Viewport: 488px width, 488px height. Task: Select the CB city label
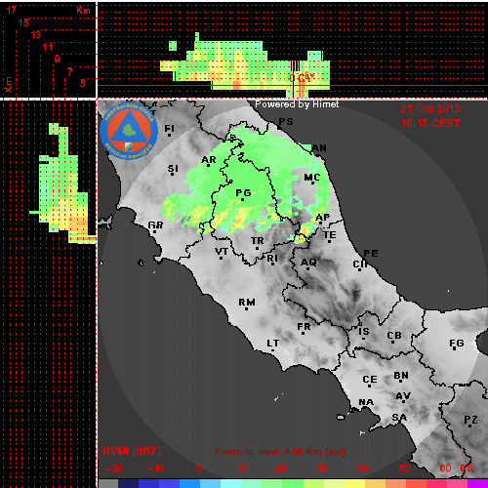(x=394, y=336)
